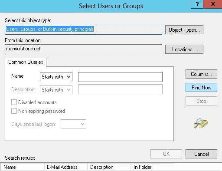This screenshot has height=171, width=222.
Task: Expand Days since last logon dropdown
Action: (x=73, y=124)
